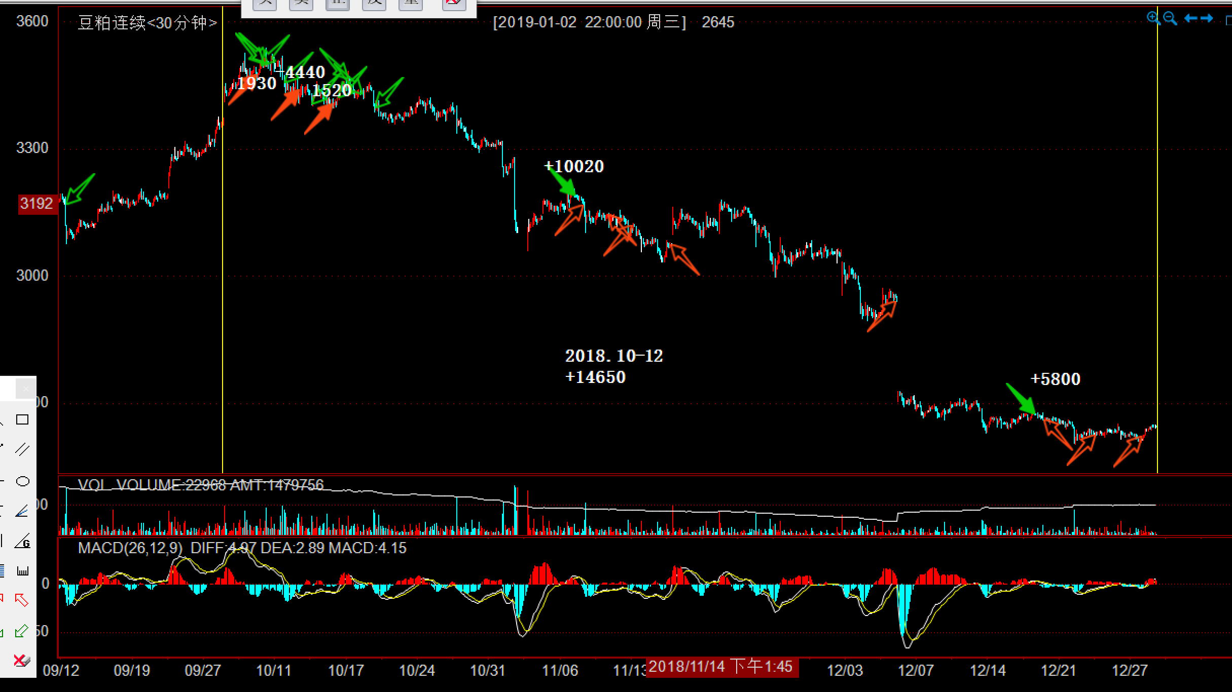Shift chart left with the blue left arrow
The image size is (1232, 692).
1190,19
